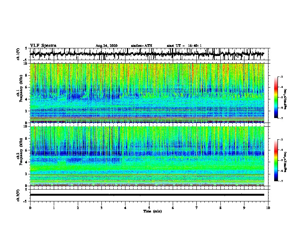The width and height of the screenshot is (302, 233).
Task: Click the ch.1 frequency tick label '4'
Action: [27, 99]
